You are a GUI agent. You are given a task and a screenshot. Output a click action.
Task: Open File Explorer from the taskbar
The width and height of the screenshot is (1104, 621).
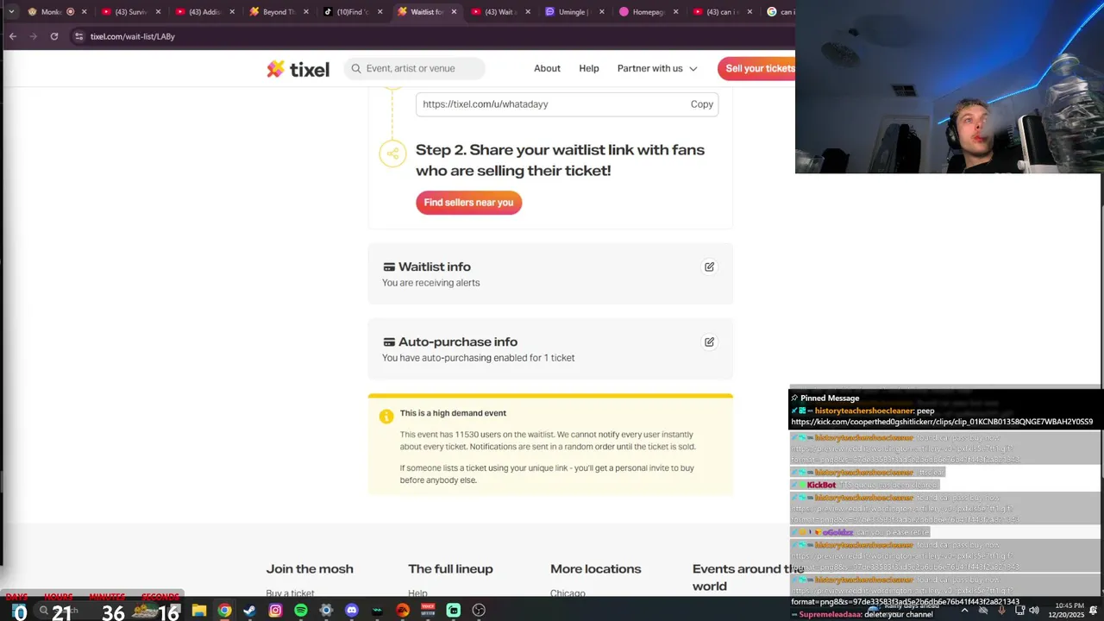tap(199, 610)
